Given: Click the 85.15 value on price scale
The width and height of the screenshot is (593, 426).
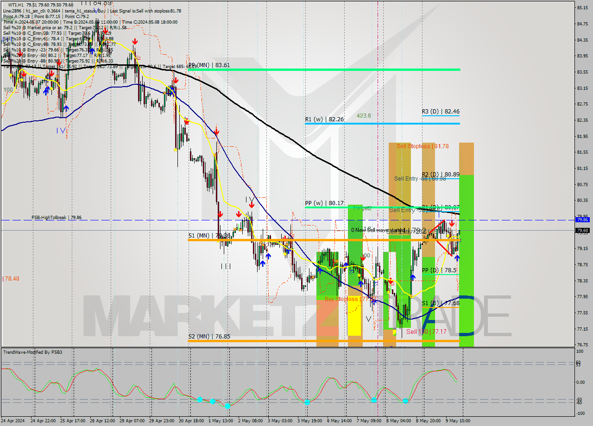Looking at the screenshot, I should pos(582,7).
